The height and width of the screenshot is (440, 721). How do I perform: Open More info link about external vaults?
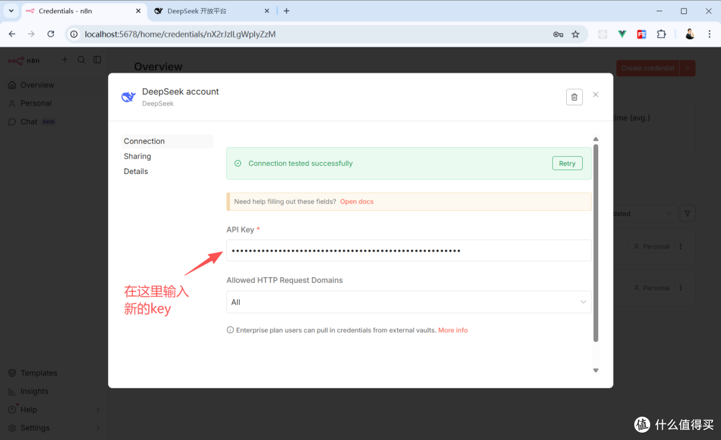coord(453,330)
